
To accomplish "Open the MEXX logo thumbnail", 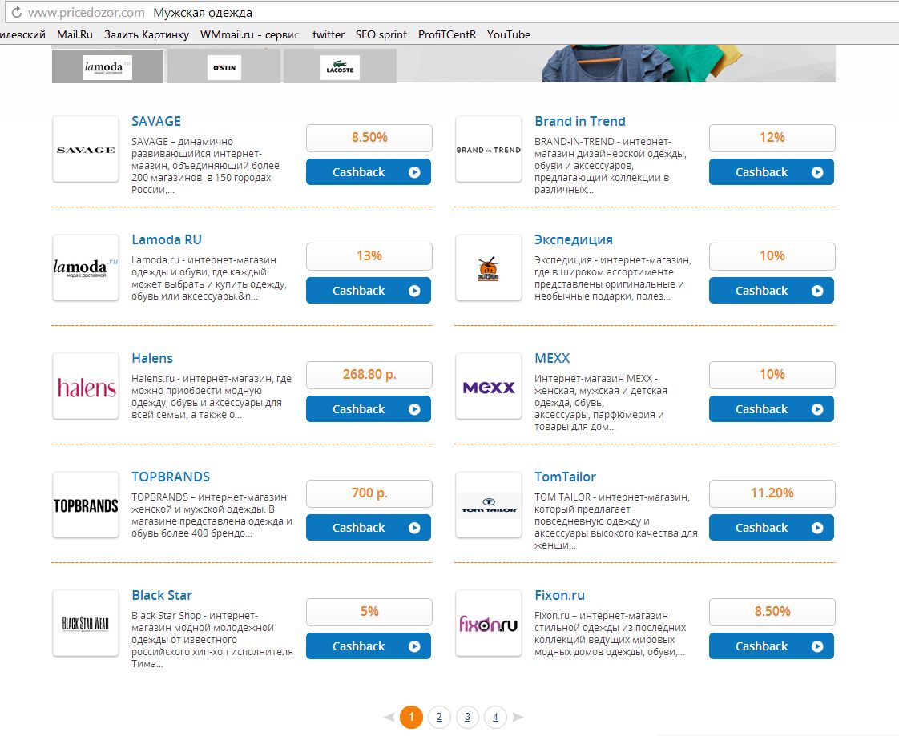I will [x=489, y=387].
